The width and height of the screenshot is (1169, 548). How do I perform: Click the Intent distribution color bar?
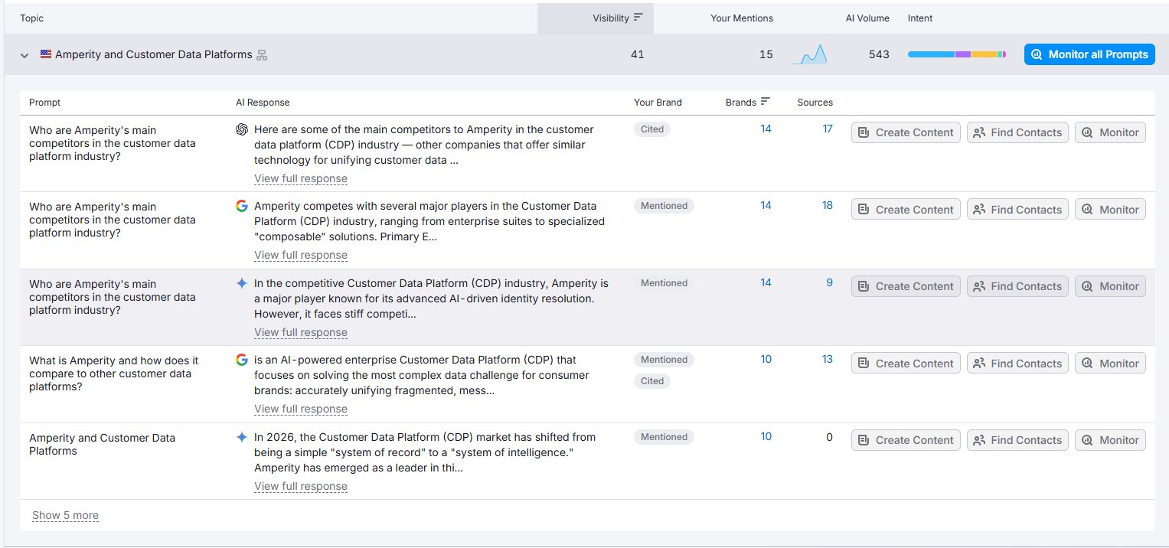click(956, 54)
